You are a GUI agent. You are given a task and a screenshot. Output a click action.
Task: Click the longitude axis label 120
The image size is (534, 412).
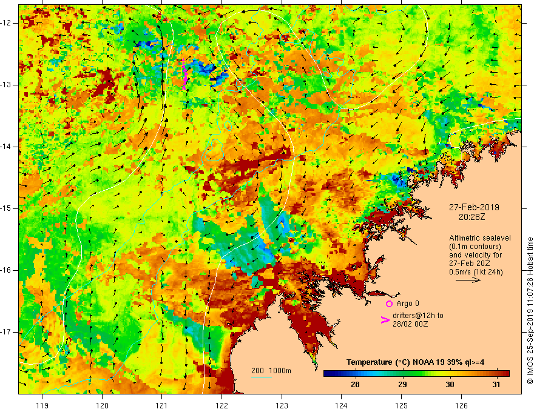pos(102,405)
